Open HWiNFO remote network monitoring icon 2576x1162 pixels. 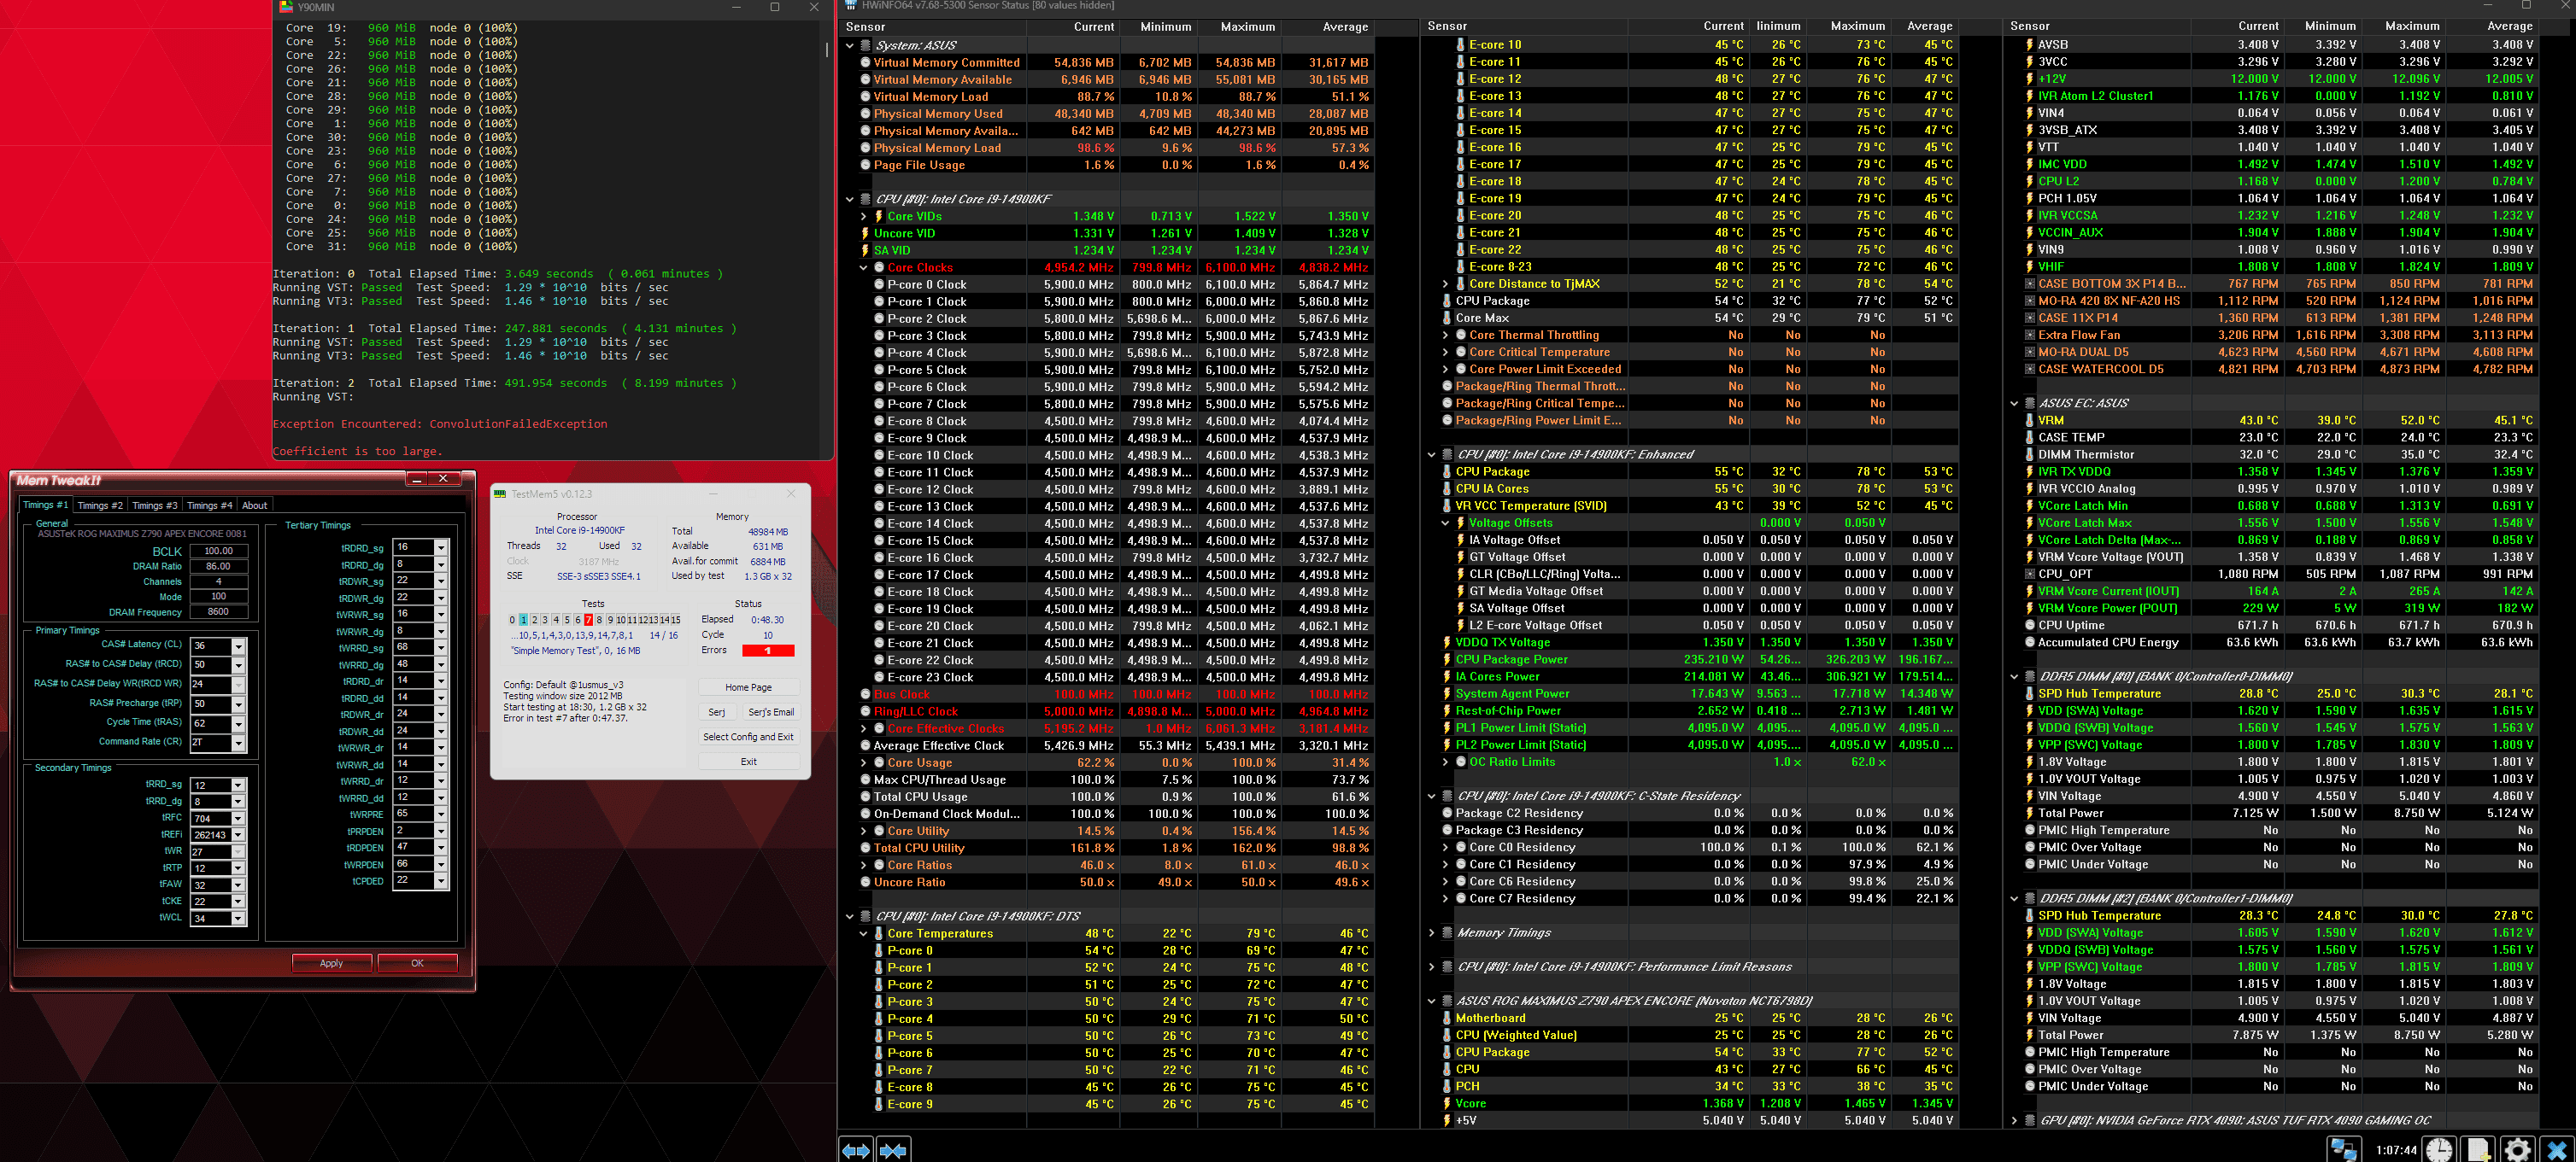coord(2343,1149)
